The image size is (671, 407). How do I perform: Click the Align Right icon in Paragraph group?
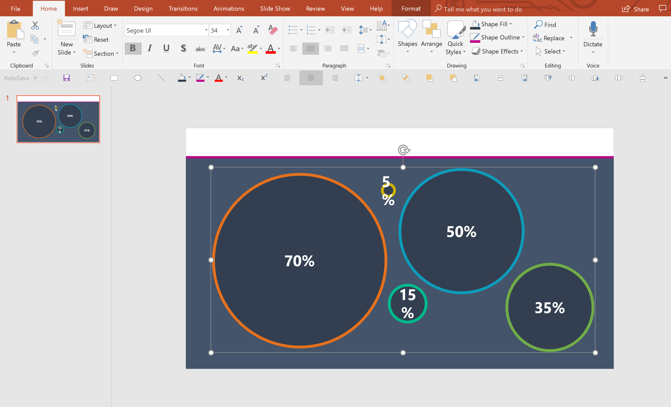(327, 49)
